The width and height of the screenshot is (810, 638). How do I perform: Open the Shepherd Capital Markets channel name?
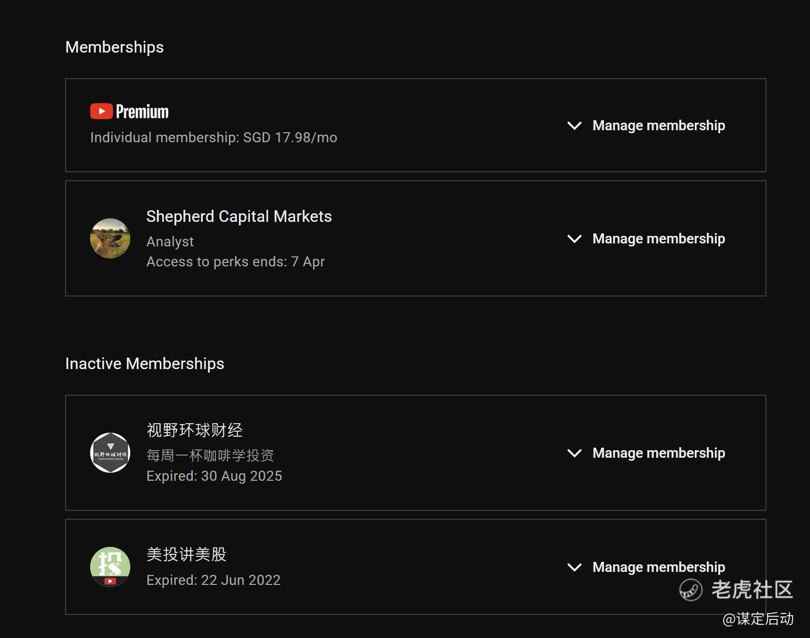239,216
